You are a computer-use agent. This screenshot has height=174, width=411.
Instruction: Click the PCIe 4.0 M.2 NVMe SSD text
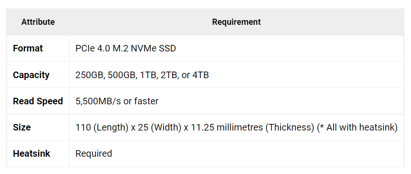pos(126,49)
